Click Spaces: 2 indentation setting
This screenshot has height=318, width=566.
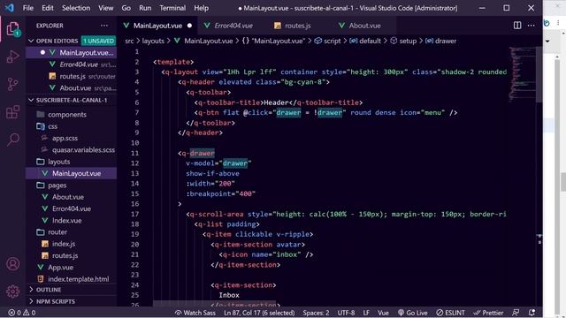pyautogui.click(x=316, y=313)
